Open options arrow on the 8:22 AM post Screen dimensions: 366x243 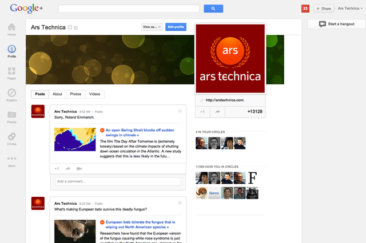coord(180,203)
